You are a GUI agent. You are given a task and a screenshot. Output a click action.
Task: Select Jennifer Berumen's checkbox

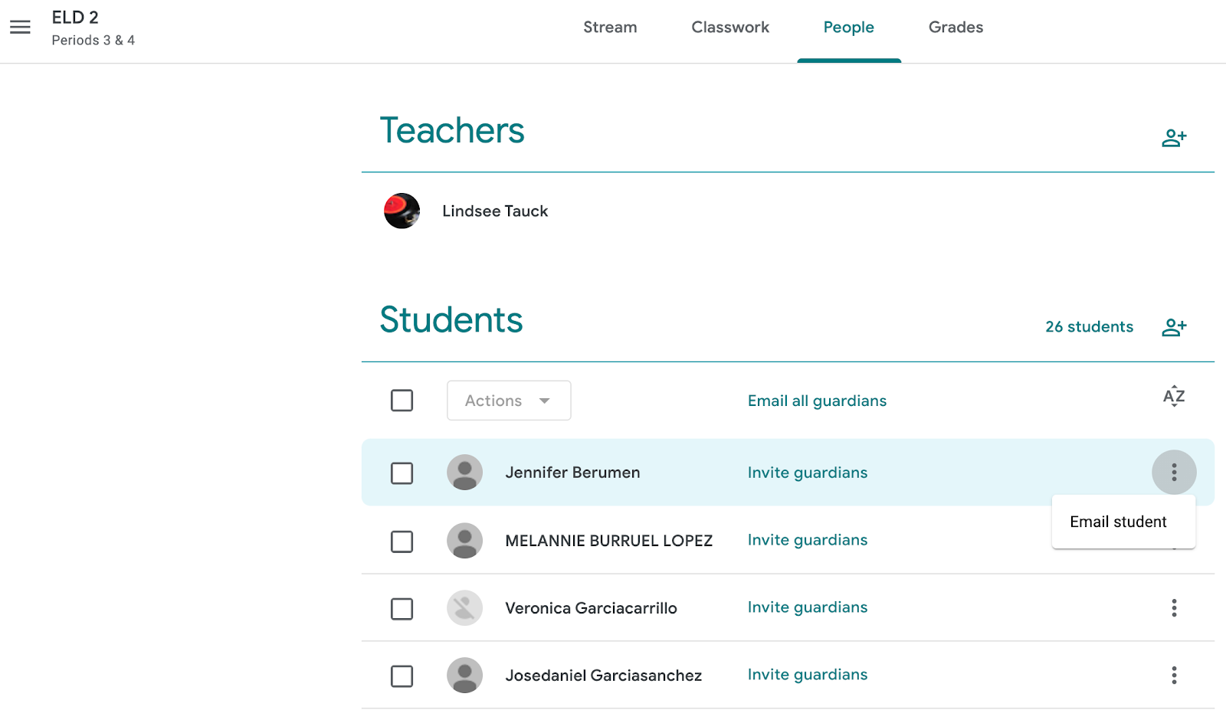[x=402, y=473]
